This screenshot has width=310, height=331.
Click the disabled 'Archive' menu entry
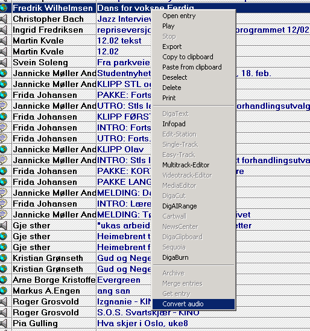click(194, 273)
